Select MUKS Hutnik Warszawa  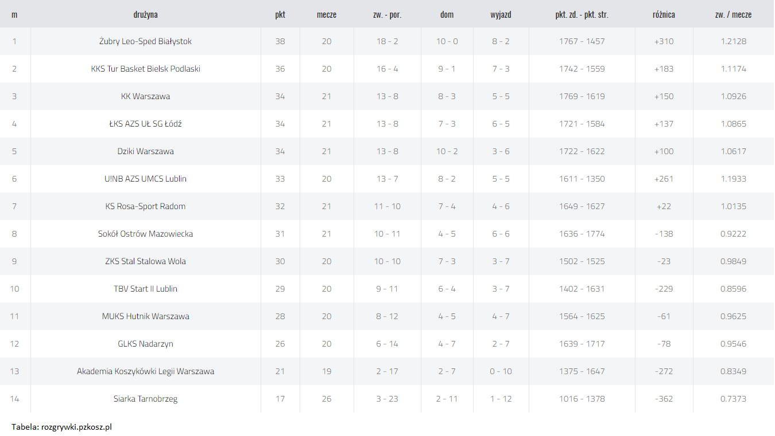coord(145,316)
